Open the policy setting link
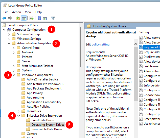The width and height of the screenshot is (160, 138). click(x=101, y=44)
